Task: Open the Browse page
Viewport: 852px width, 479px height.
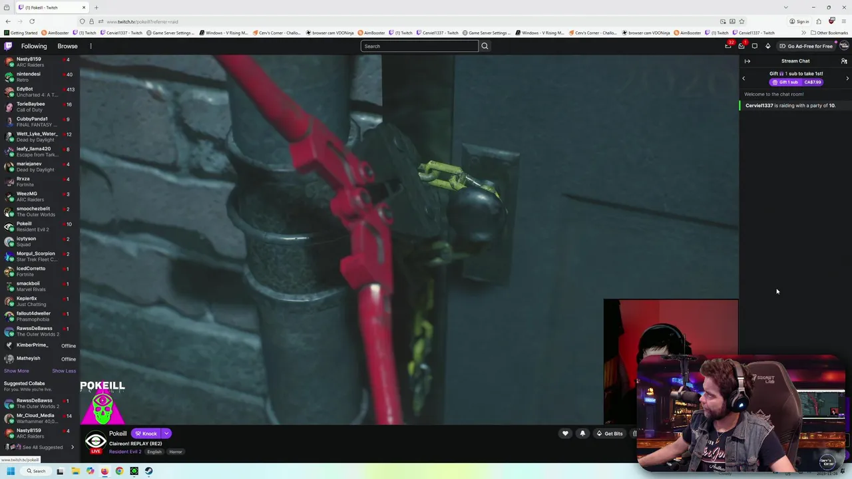Action: [x=67, y=46]
